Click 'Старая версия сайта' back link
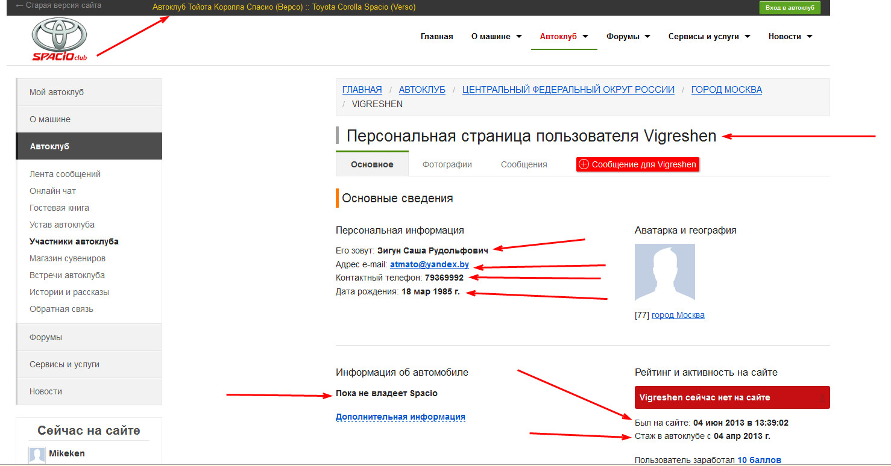 click(x=58, y=5)
